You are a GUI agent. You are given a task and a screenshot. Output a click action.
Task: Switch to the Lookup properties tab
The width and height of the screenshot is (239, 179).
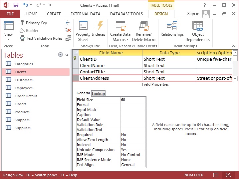point(98,94)
